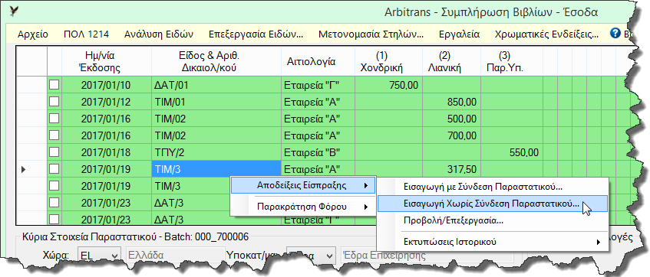
Task: Open the Ανάλυση Ειδών menu
Action: point(159,34)
